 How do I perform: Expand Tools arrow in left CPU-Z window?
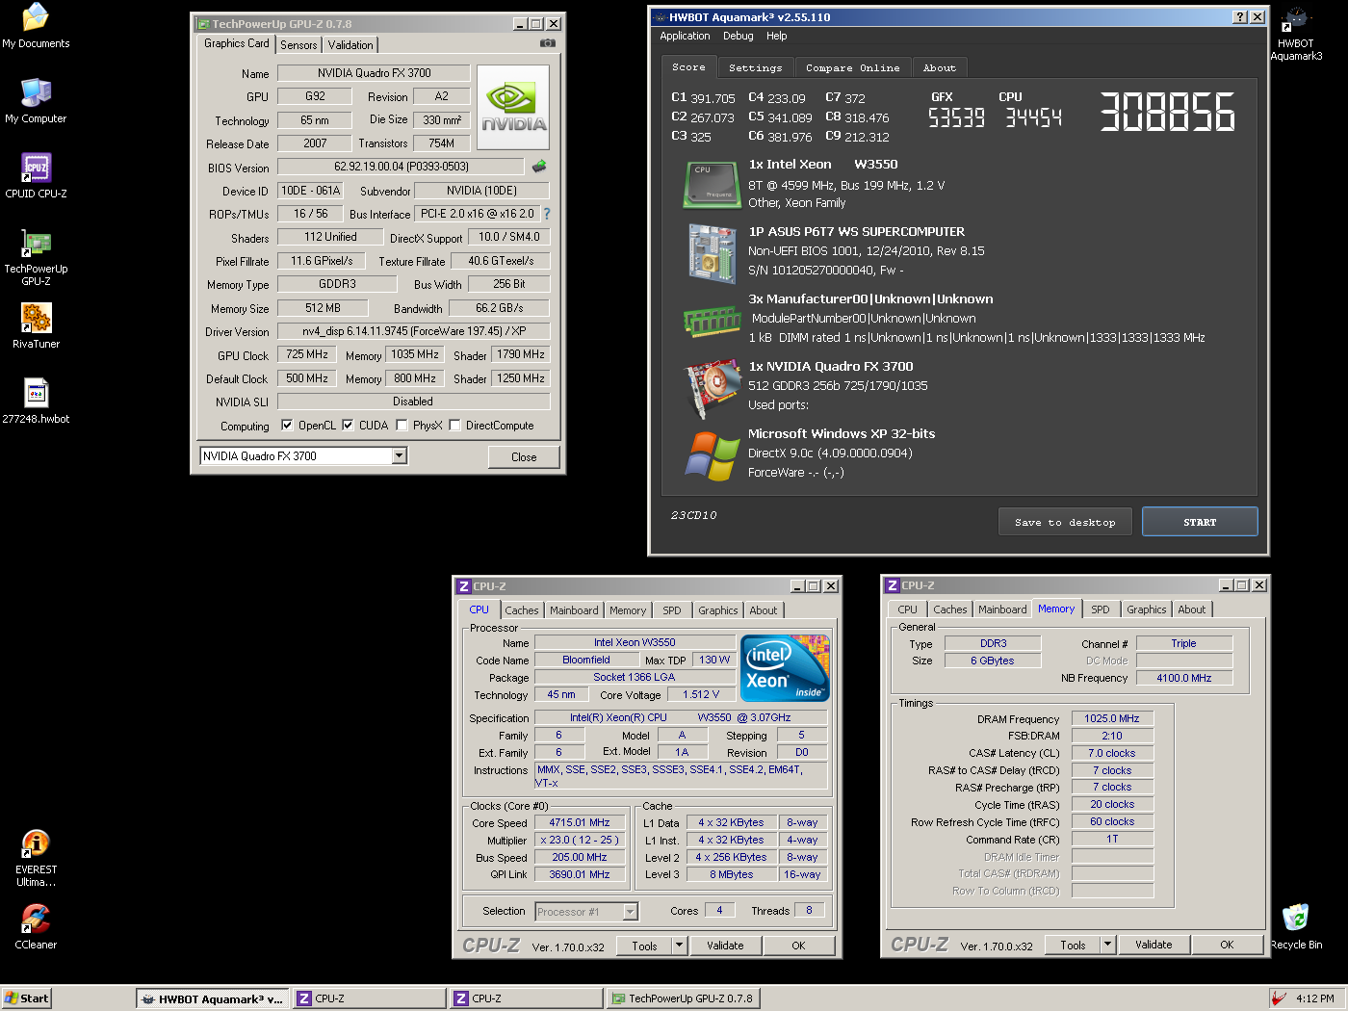click(x=679, y=946)
